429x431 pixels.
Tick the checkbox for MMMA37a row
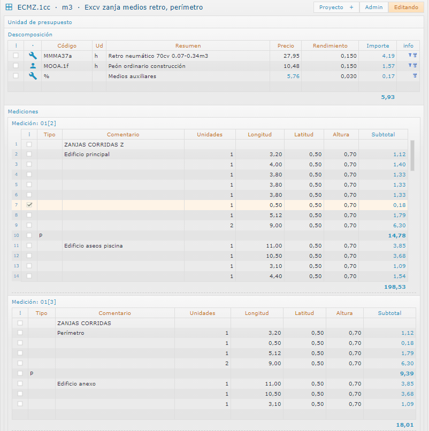[x=16, y=56]
